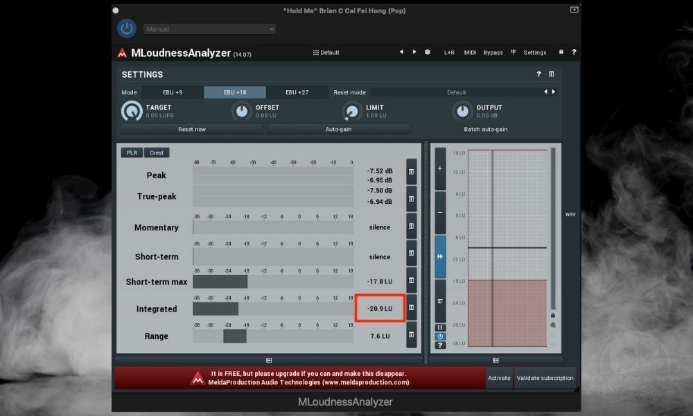693x416 pixels.
Task: Toggle the Crest meter button
Action: point(157,153)
